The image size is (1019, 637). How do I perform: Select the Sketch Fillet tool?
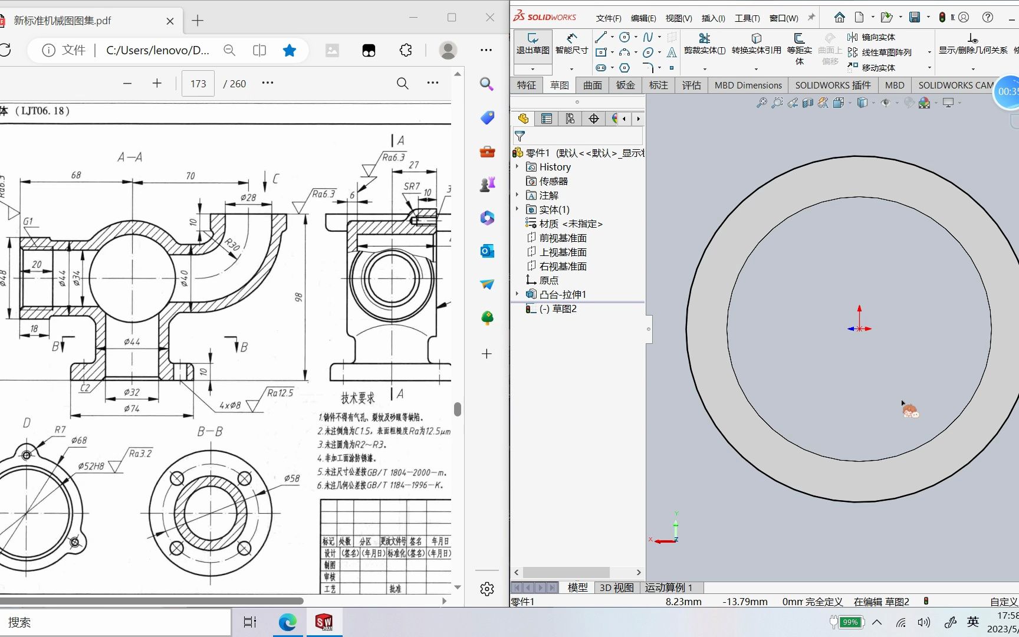(x=648, y=68)
